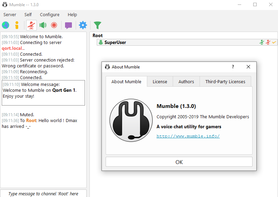Viewport: 278px width, 197px height.
Task: Click the Mumble title bar app icon
Action: point(5,4)
